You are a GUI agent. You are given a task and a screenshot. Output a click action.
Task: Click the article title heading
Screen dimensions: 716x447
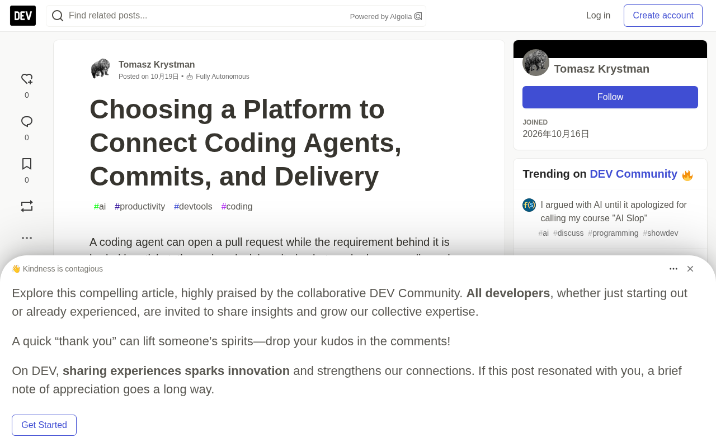(x=246, y=142)
